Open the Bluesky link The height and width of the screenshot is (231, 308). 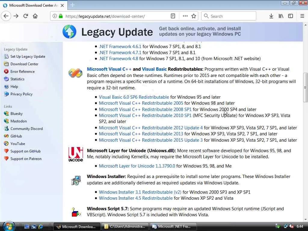(x=17, y=113)
